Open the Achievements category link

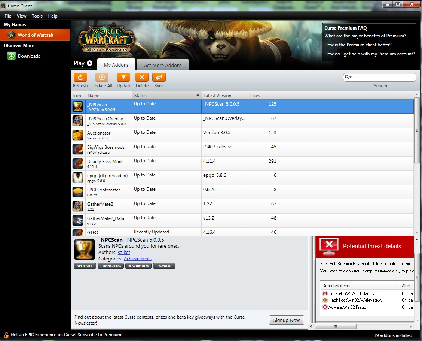[138, 259]
